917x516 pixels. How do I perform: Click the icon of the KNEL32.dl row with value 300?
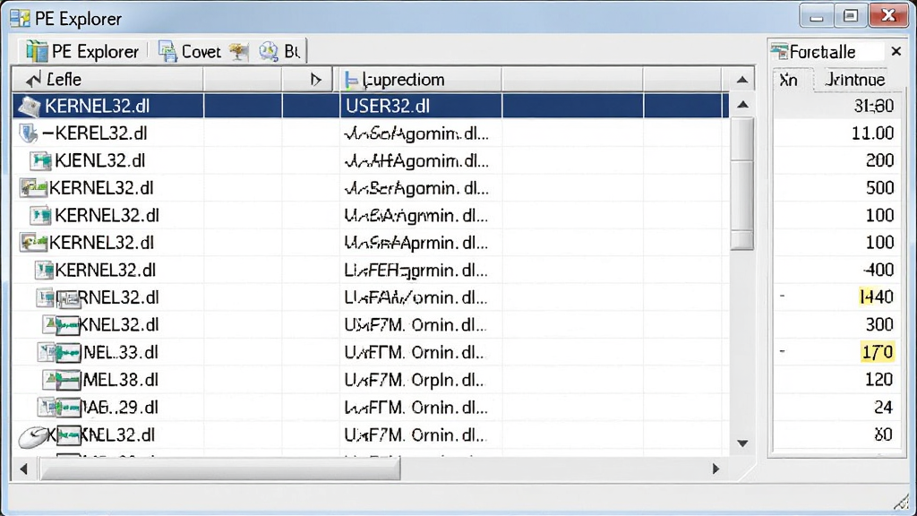click(62, 324)
